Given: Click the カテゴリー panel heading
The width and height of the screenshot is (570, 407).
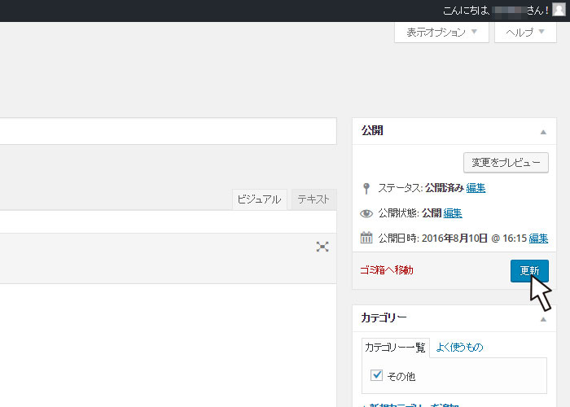Looking at the screenshot, I should 384,318.
